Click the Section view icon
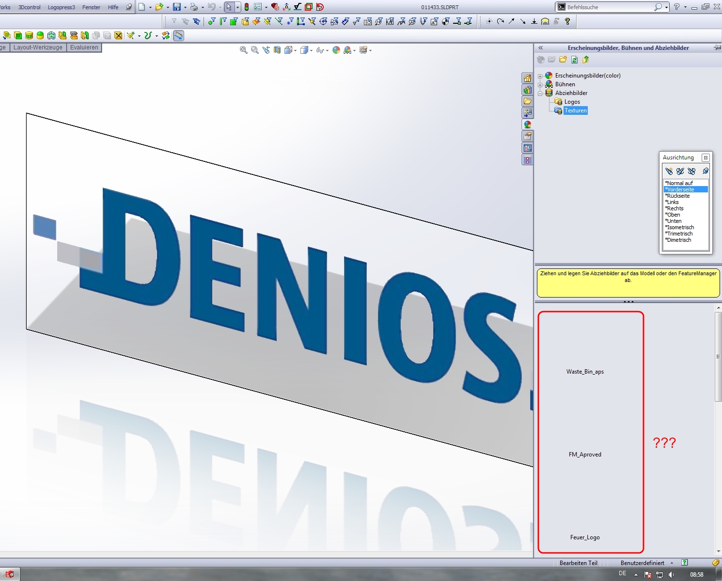Image resolution: width=722 pixels, height=581 pixels. tap(277, 50)
